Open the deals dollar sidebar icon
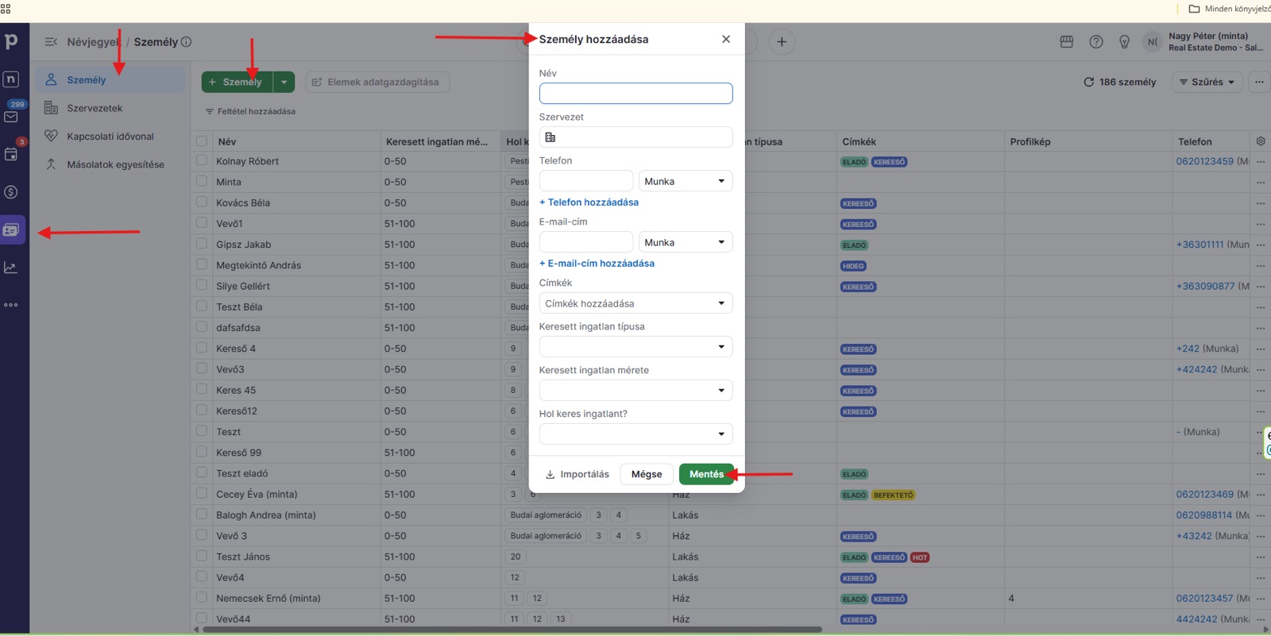 (11, 192)
